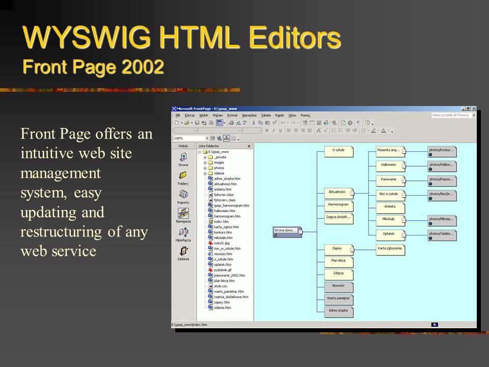Click the Align left toolbar icon
Image resolution: width=489 pixels, height=367 pixels.
pyautogui.click(x=289, y=130)
